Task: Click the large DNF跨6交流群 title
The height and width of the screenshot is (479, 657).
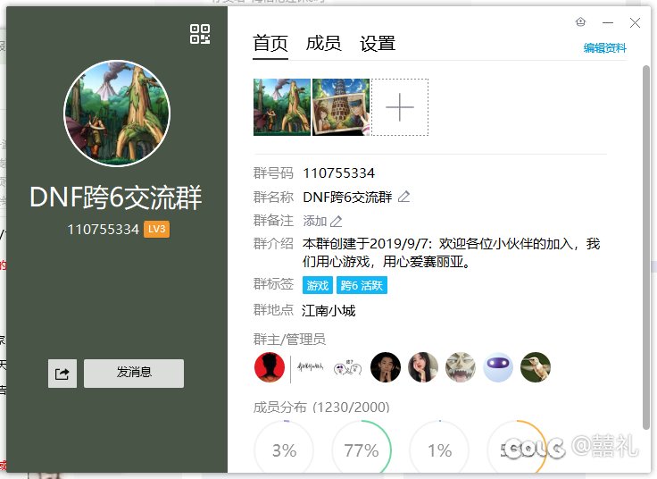Action: pos(116,197)
